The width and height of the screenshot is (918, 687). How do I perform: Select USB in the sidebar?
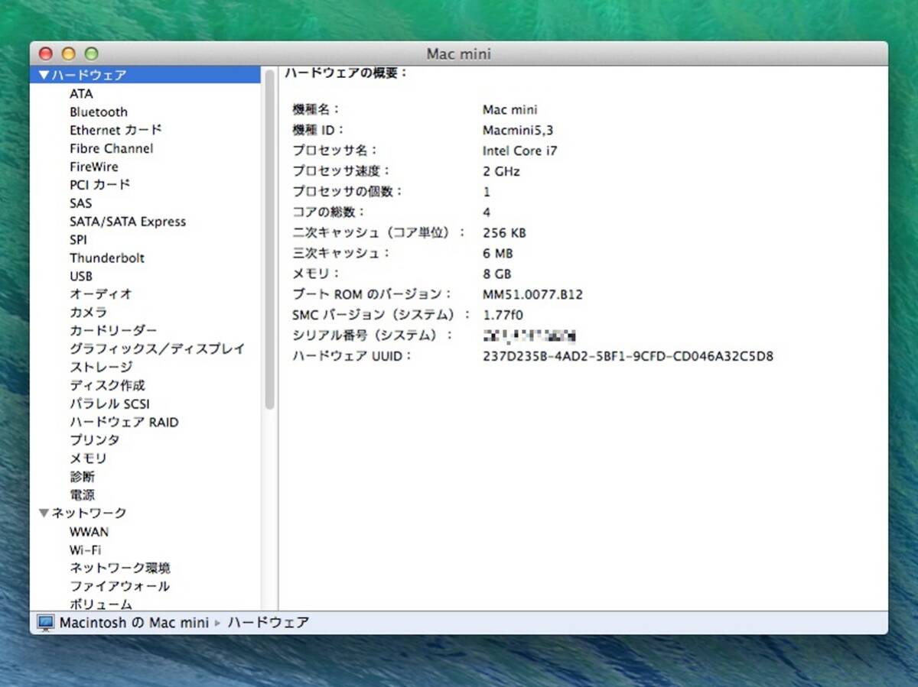pos(81,276)
